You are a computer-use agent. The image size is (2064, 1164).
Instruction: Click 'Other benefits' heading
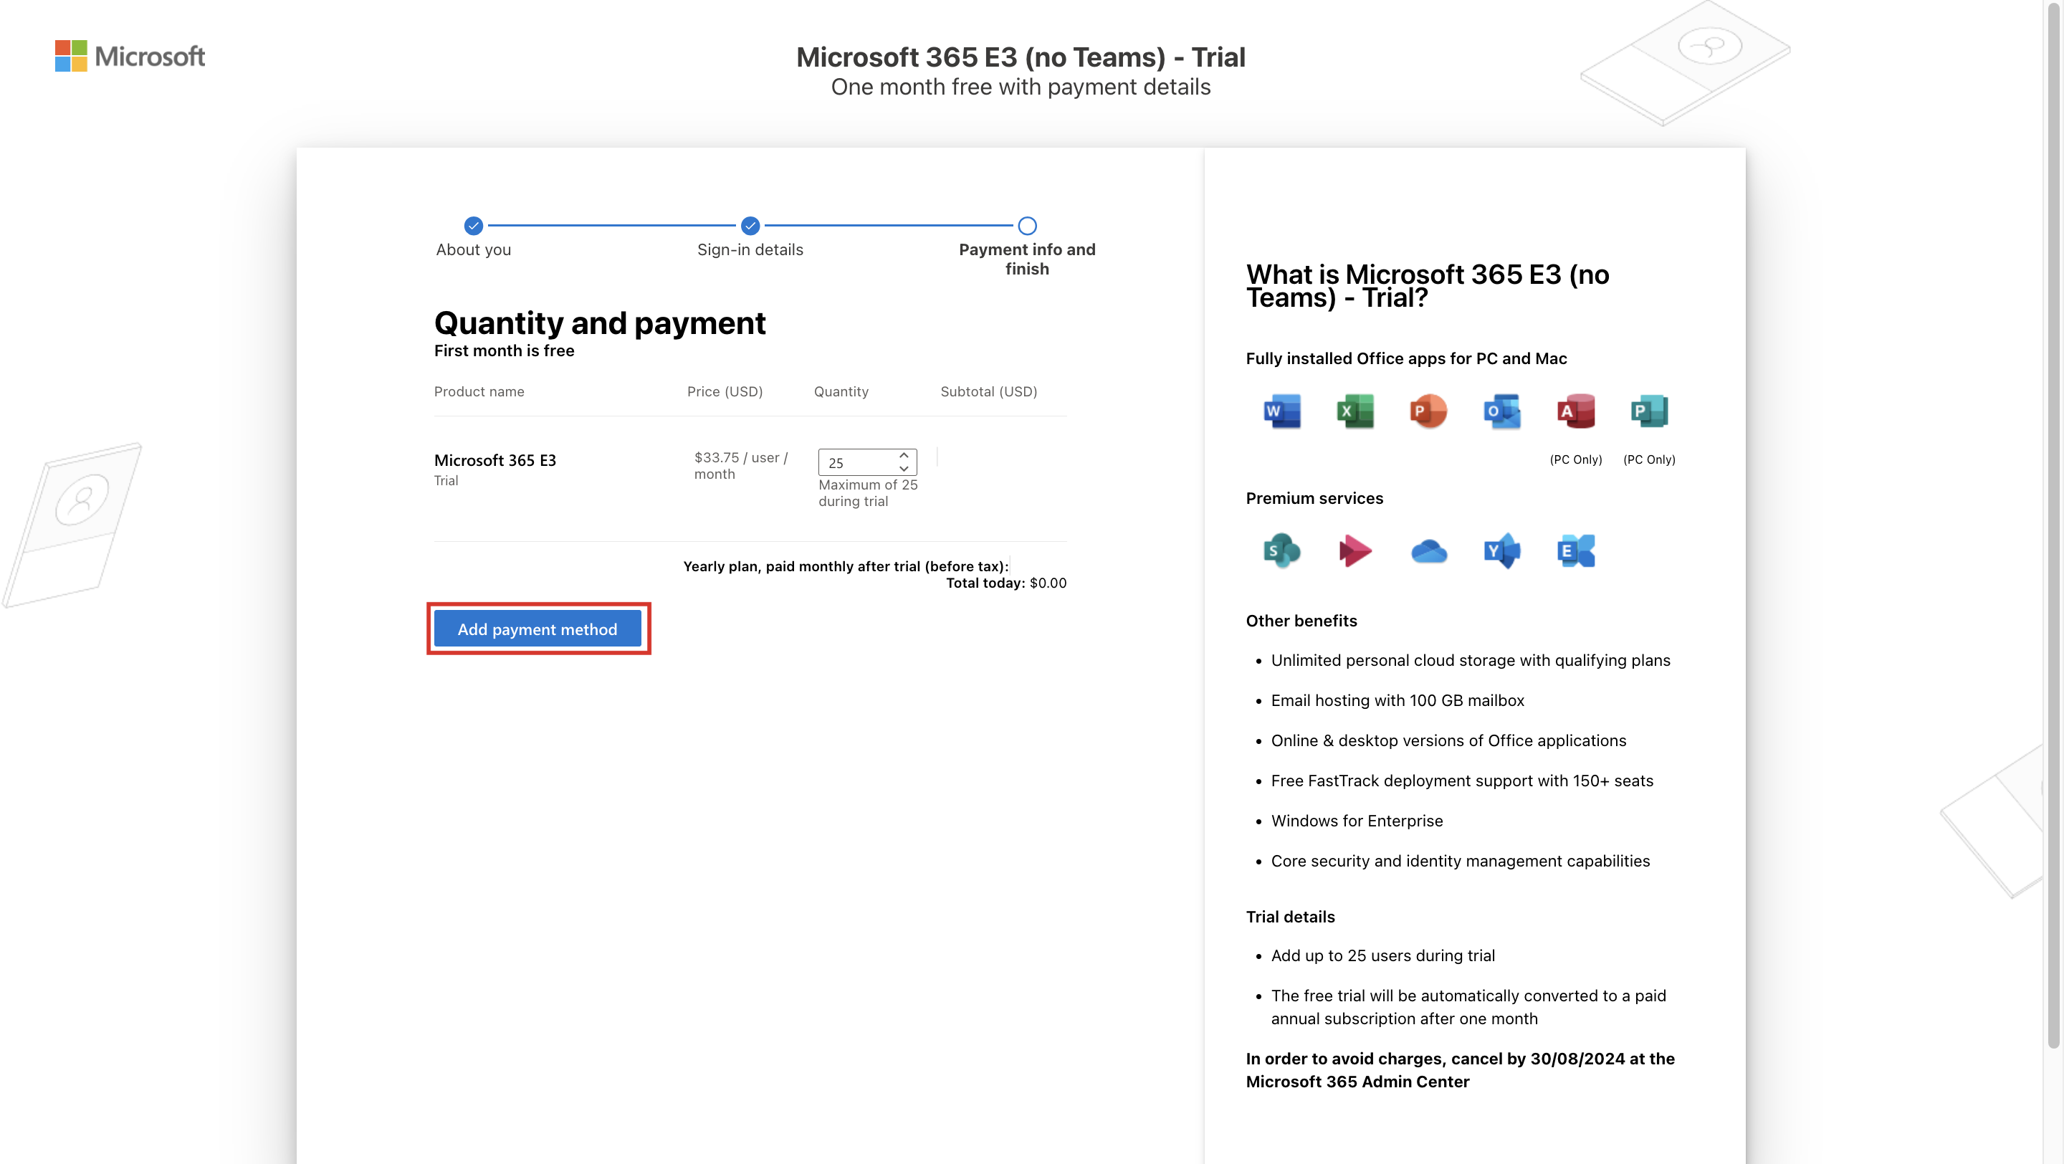pos(1301,620)
